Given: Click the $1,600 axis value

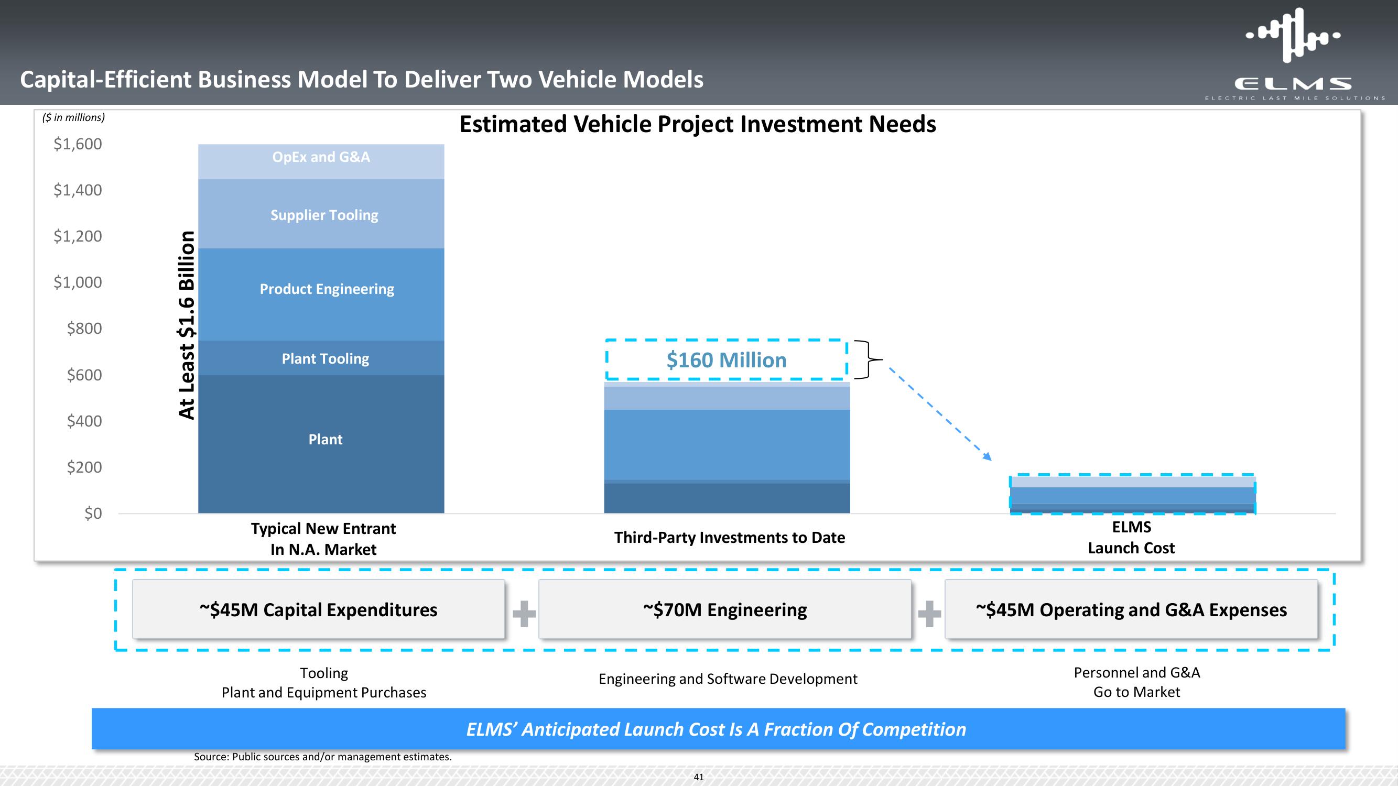Looking at the screenshot, I should tap(78, 144).
